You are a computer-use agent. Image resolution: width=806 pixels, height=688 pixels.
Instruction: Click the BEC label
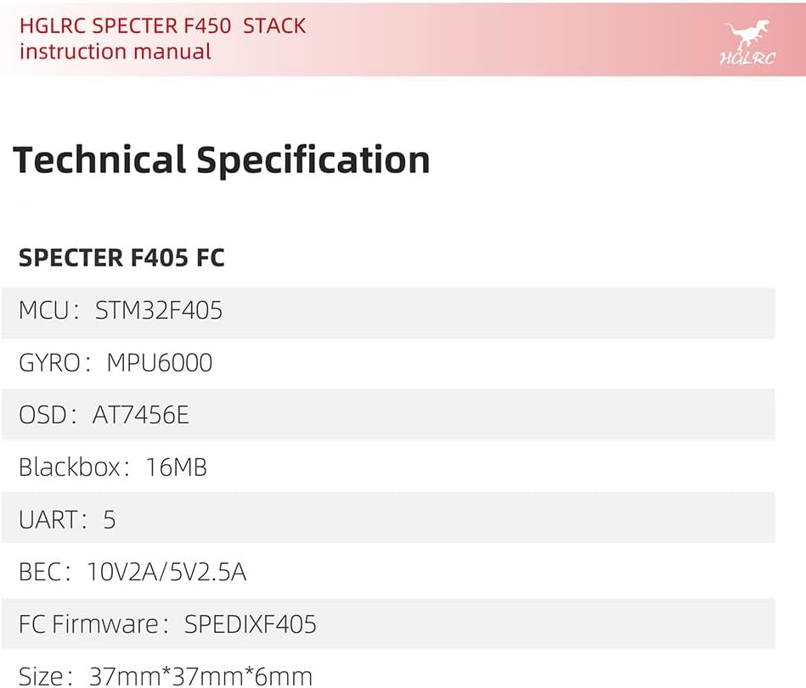pos(40,573)
